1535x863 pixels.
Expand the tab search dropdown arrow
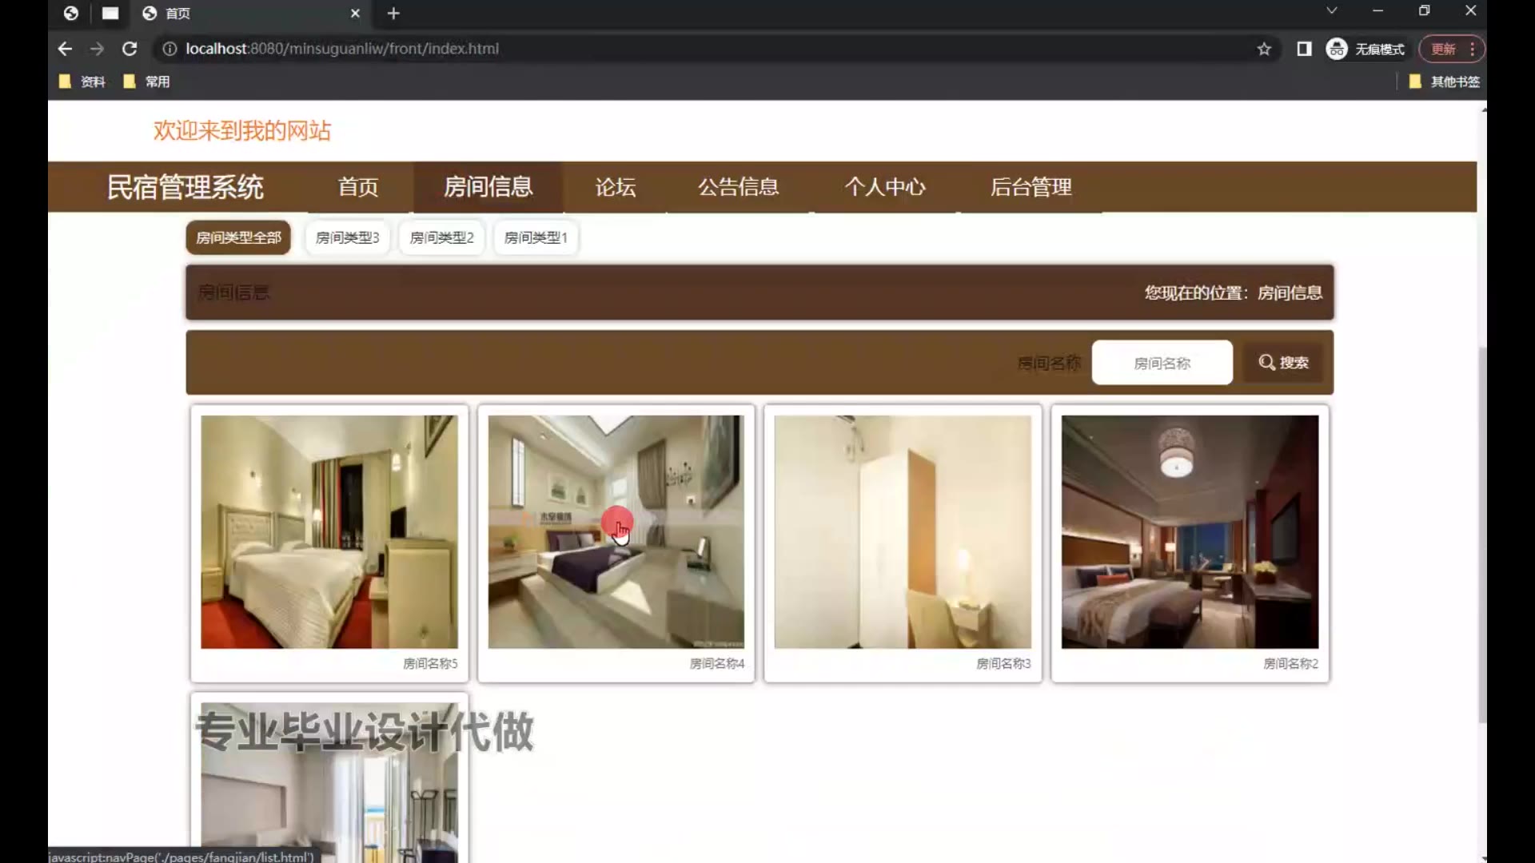coord(1331,10)
